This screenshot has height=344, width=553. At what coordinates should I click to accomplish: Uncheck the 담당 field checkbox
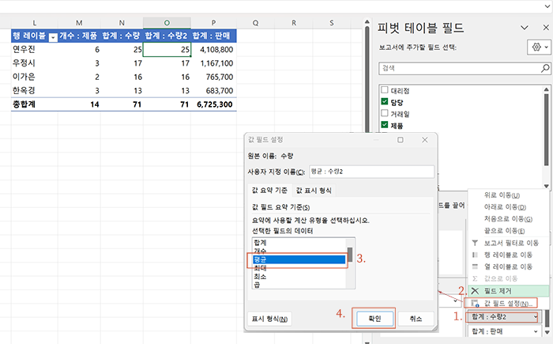click(x=385, y=101)
